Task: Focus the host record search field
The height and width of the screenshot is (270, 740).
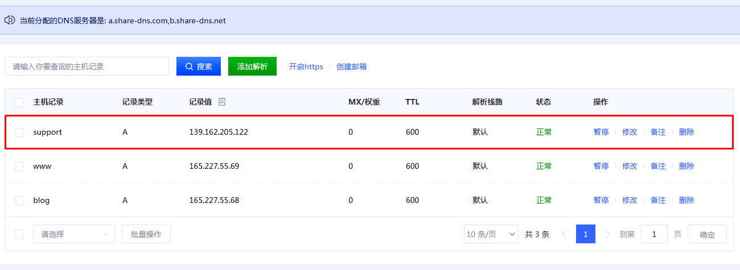Action: 87,67
